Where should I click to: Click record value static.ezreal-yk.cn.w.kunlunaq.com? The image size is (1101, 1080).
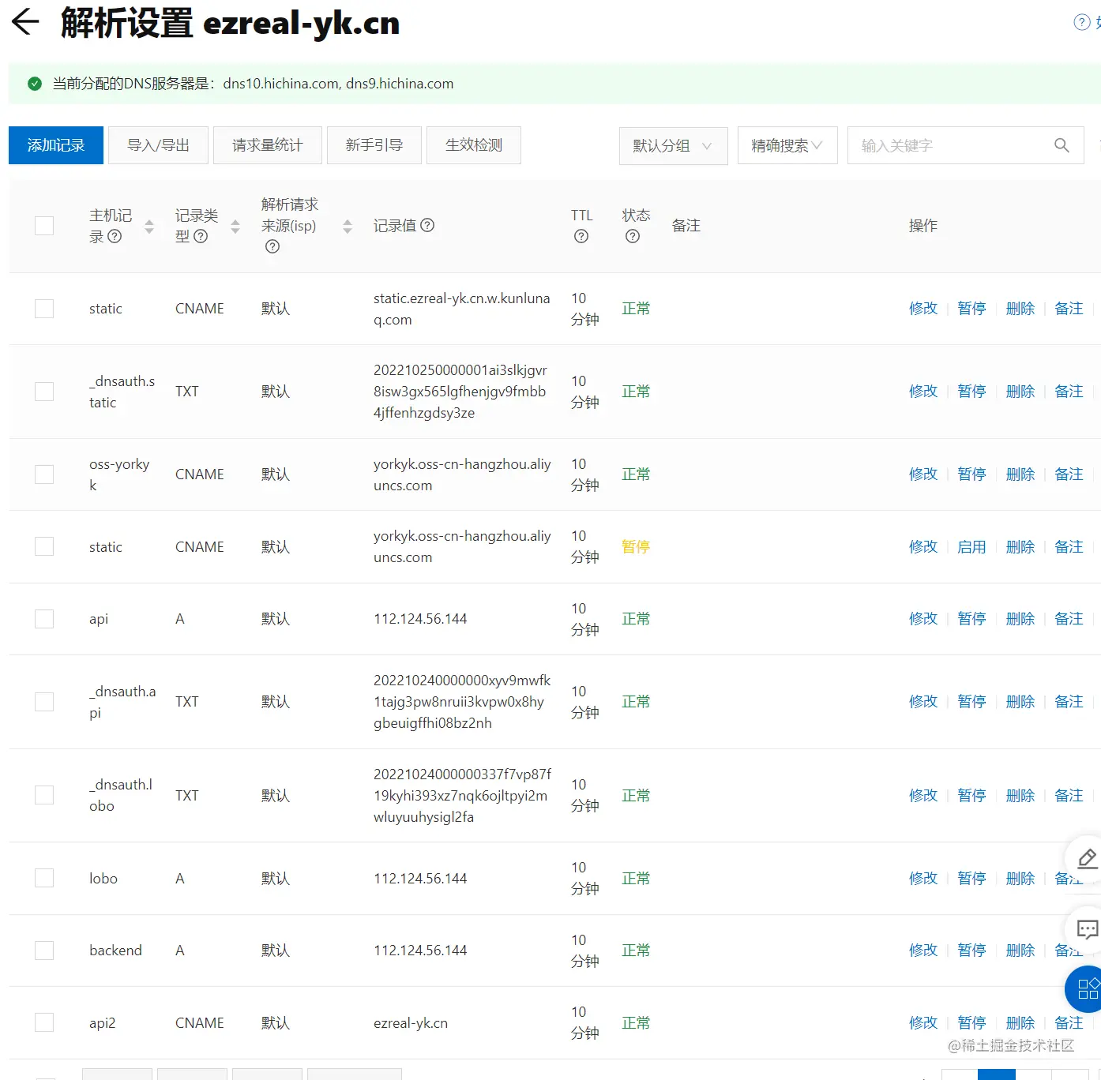click(462, 309)
